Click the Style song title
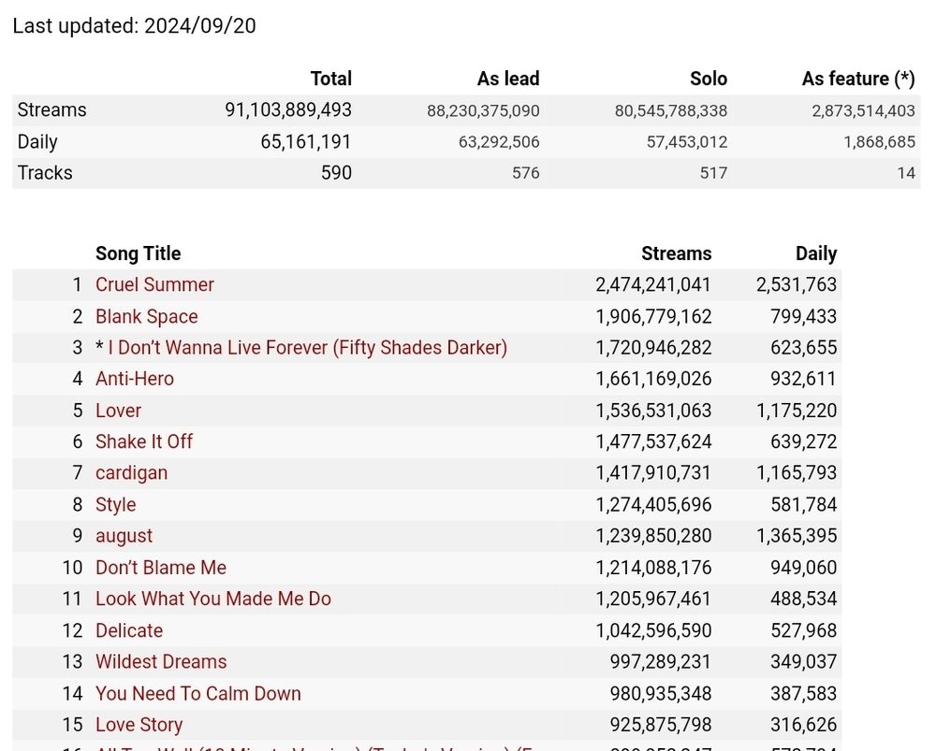This screenshot has height=751, width=936. point(116,505)
